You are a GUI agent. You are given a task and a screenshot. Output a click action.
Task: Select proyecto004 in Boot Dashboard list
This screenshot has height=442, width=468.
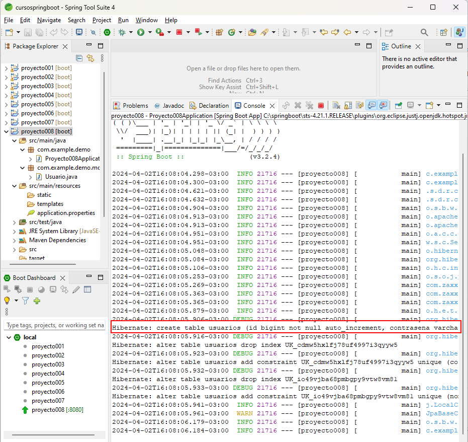48,374
